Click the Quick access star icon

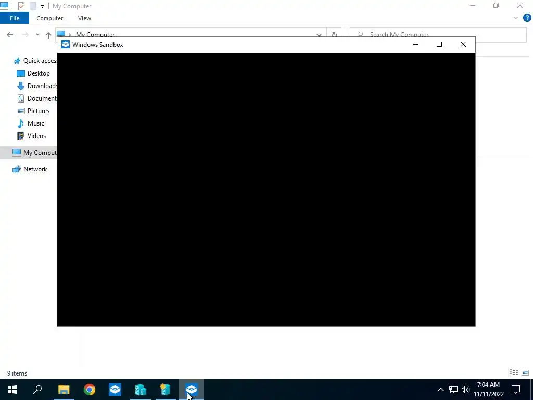(x=17, y=61)
